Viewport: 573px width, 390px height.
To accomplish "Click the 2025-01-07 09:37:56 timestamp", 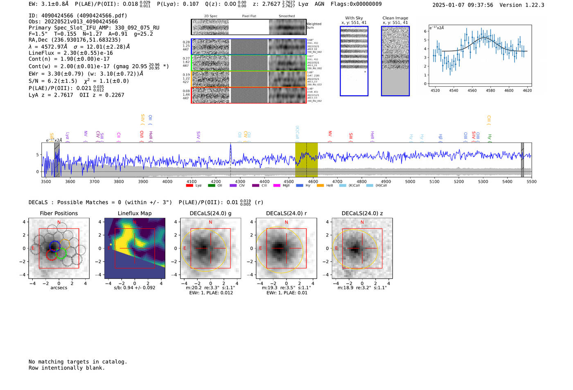I will (463, 5).
